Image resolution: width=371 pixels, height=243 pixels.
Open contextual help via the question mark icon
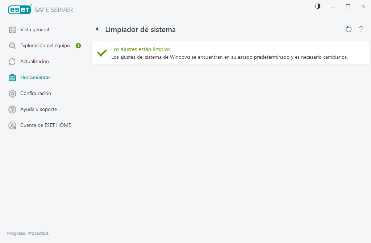(x=361, y=29)
